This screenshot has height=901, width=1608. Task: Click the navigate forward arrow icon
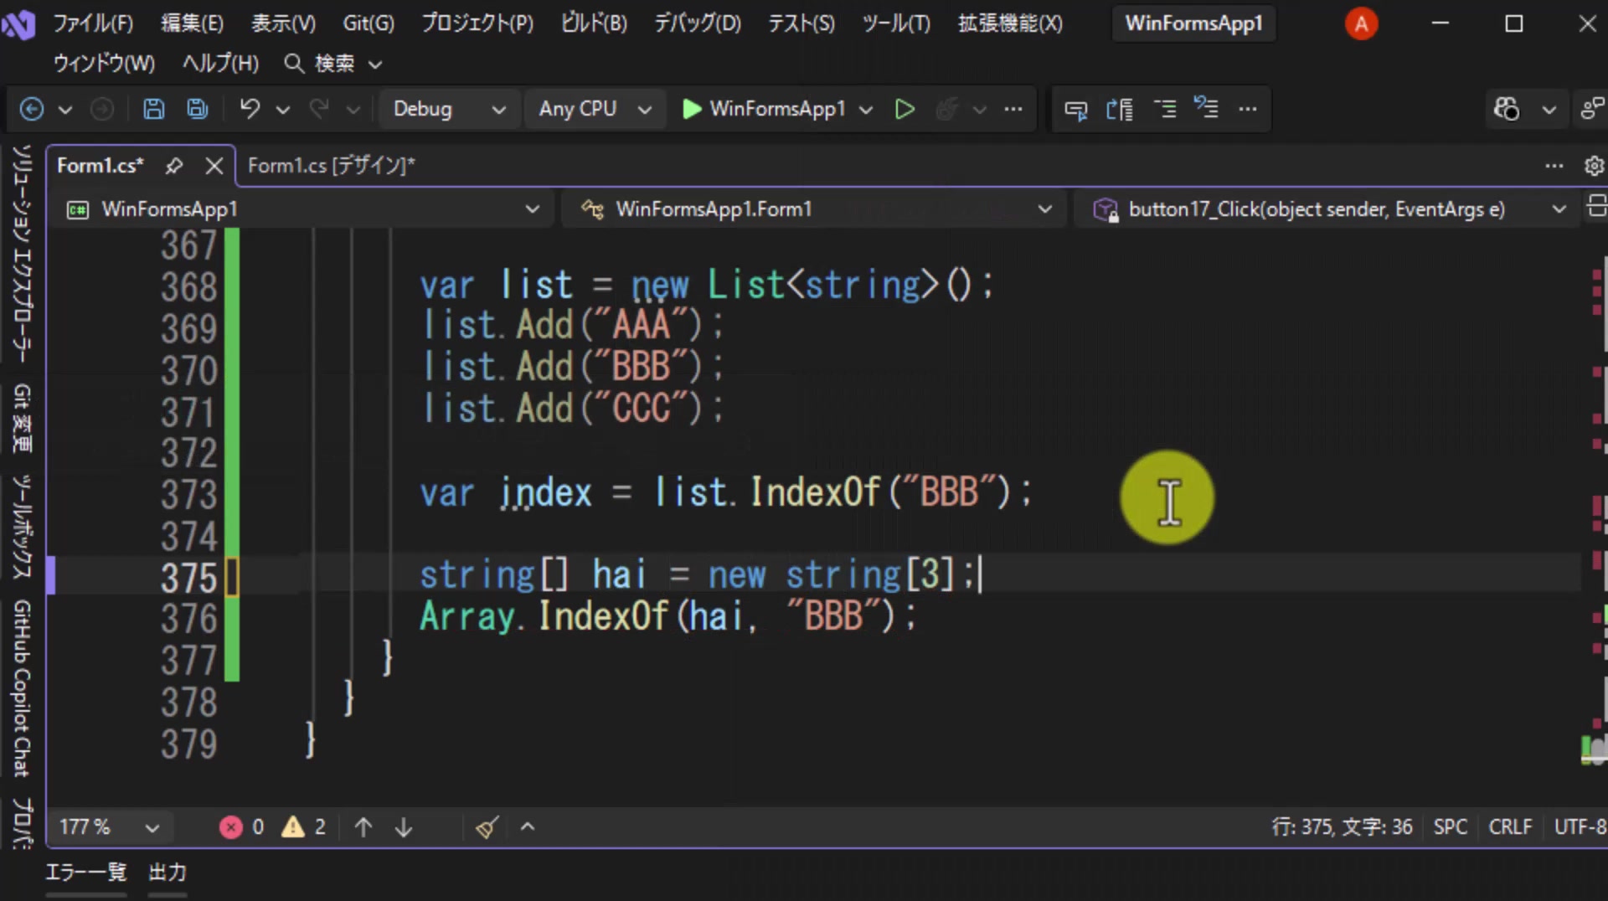(102, 109)
